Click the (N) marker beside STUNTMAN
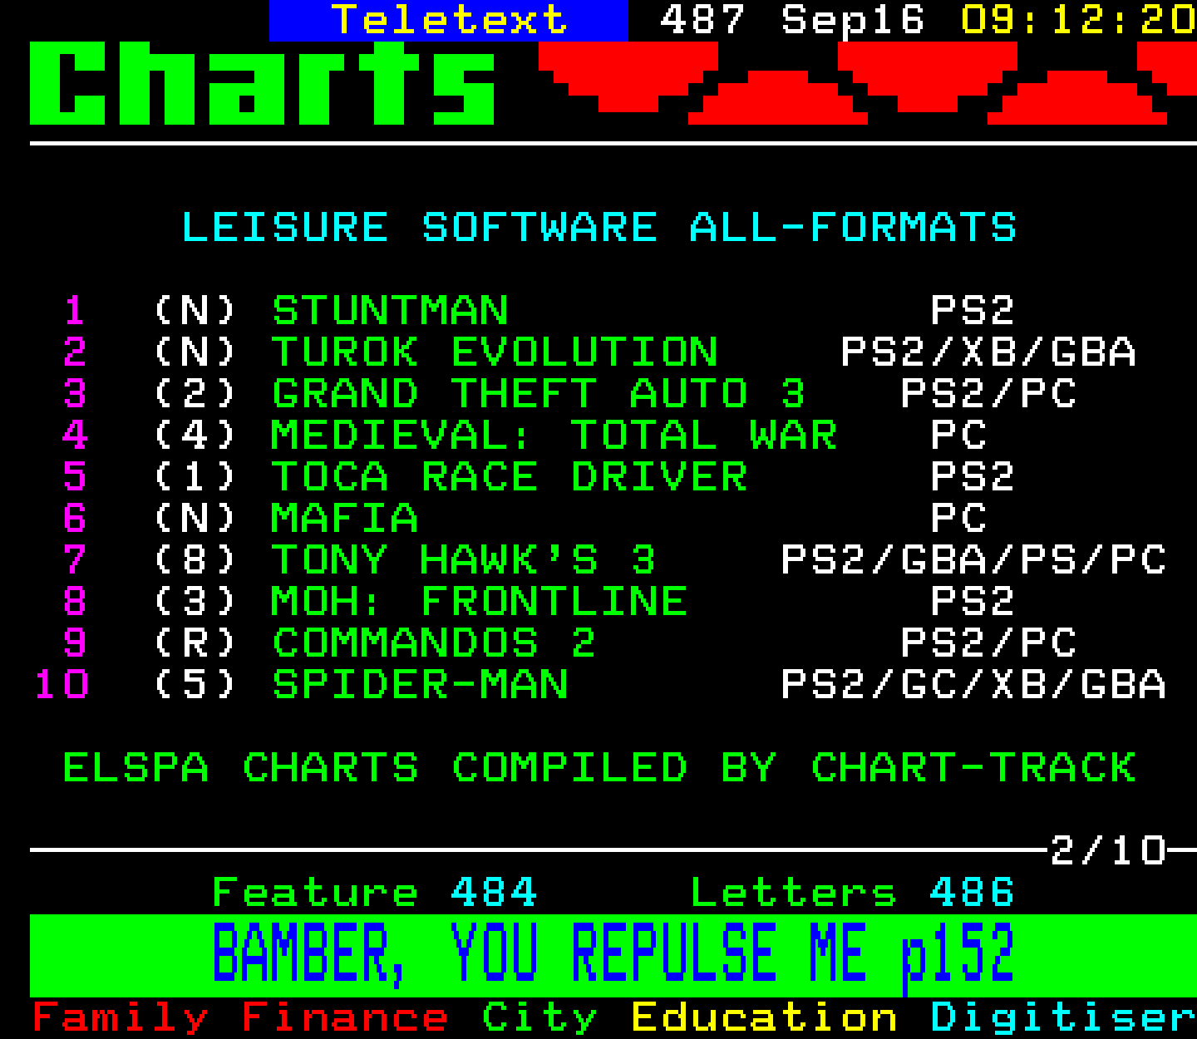This screenshot has height=1039, width=1197. [x=195, y=311]
